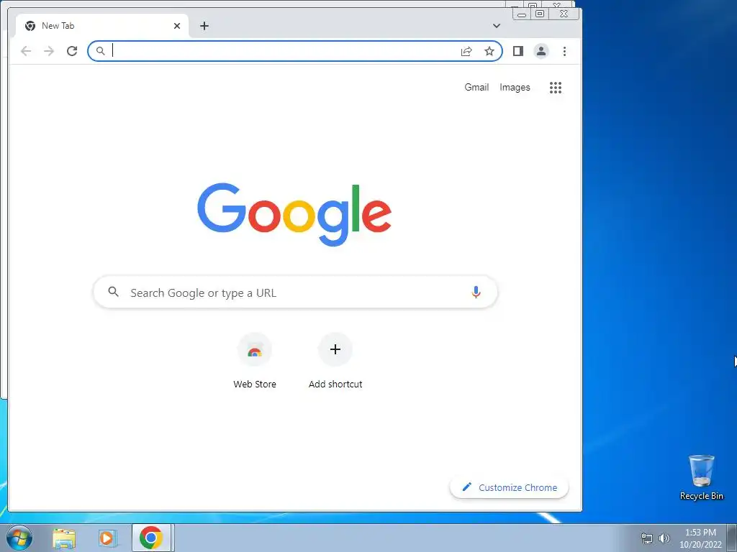Go back with the back arrow
The height and width of the screenshot is (552, 737).
[x=26, y=51]
